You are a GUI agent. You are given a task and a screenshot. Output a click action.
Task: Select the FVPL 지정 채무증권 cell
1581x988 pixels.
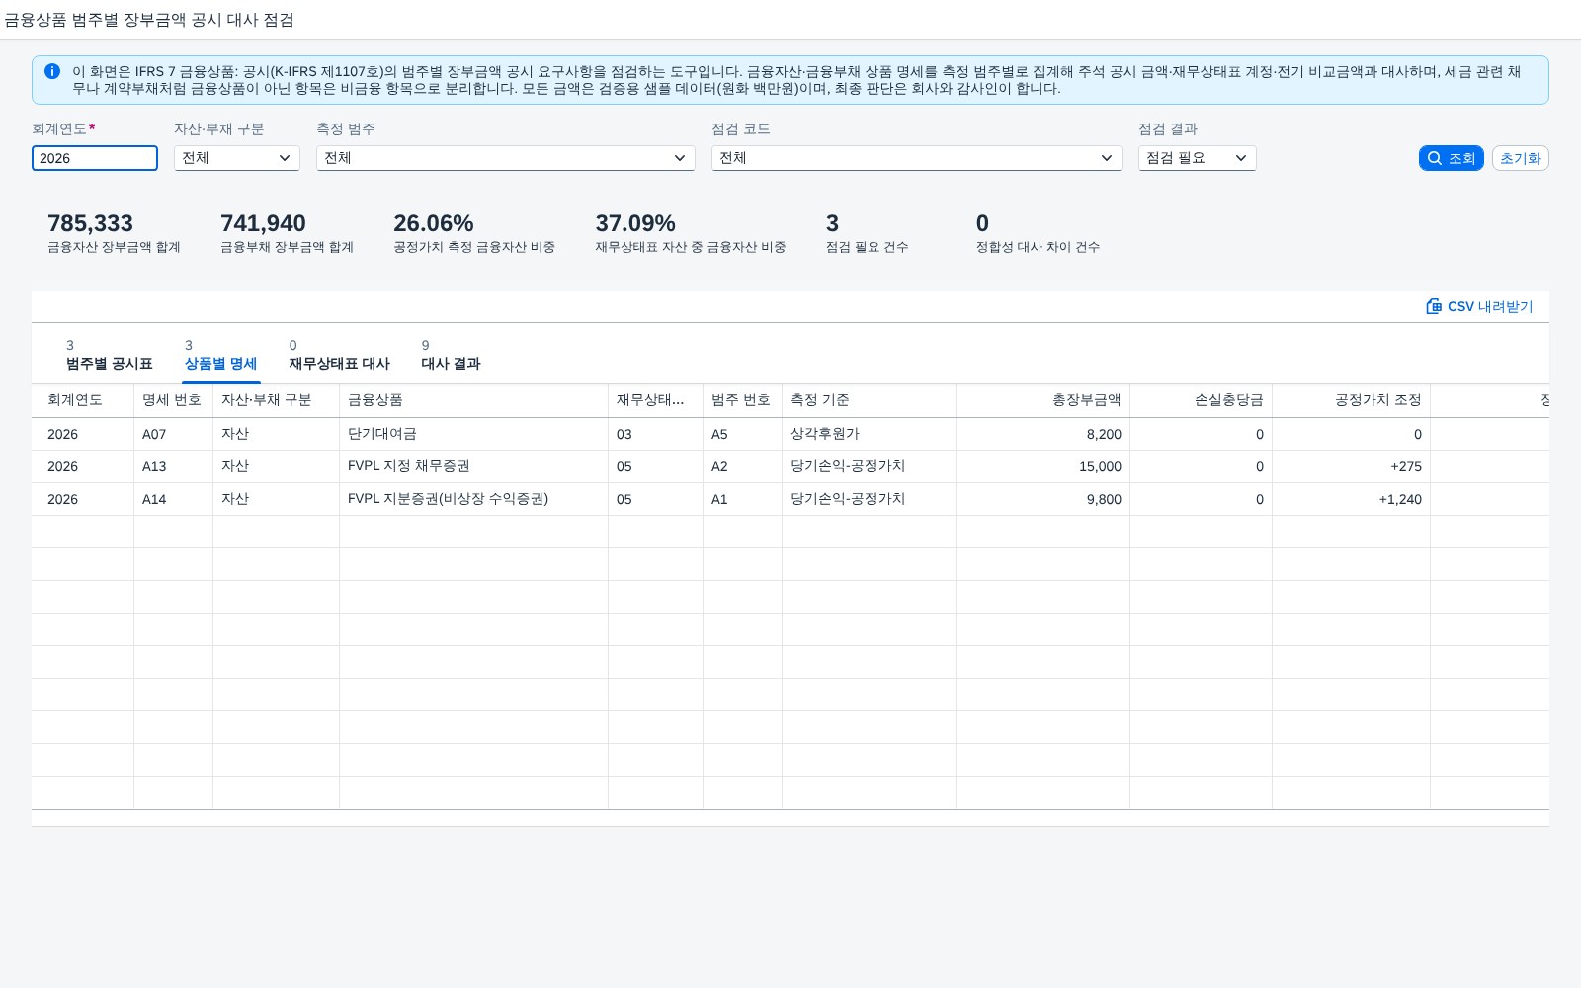pos(473,466)
